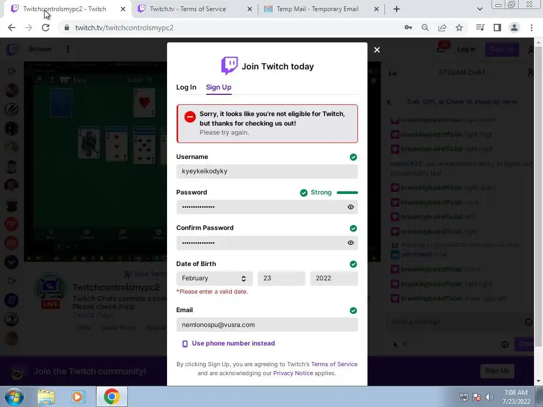Image resolution: width=543 pixels, height=407 pixels.
Task: Click Log In in the Twitch top bar
Action: (466, 49)
